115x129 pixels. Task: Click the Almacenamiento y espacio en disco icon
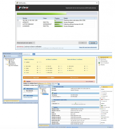pos(53,100)
